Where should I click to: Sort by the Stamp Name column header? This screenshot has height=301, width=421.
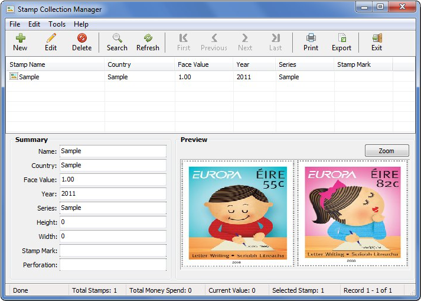[55, 64]
